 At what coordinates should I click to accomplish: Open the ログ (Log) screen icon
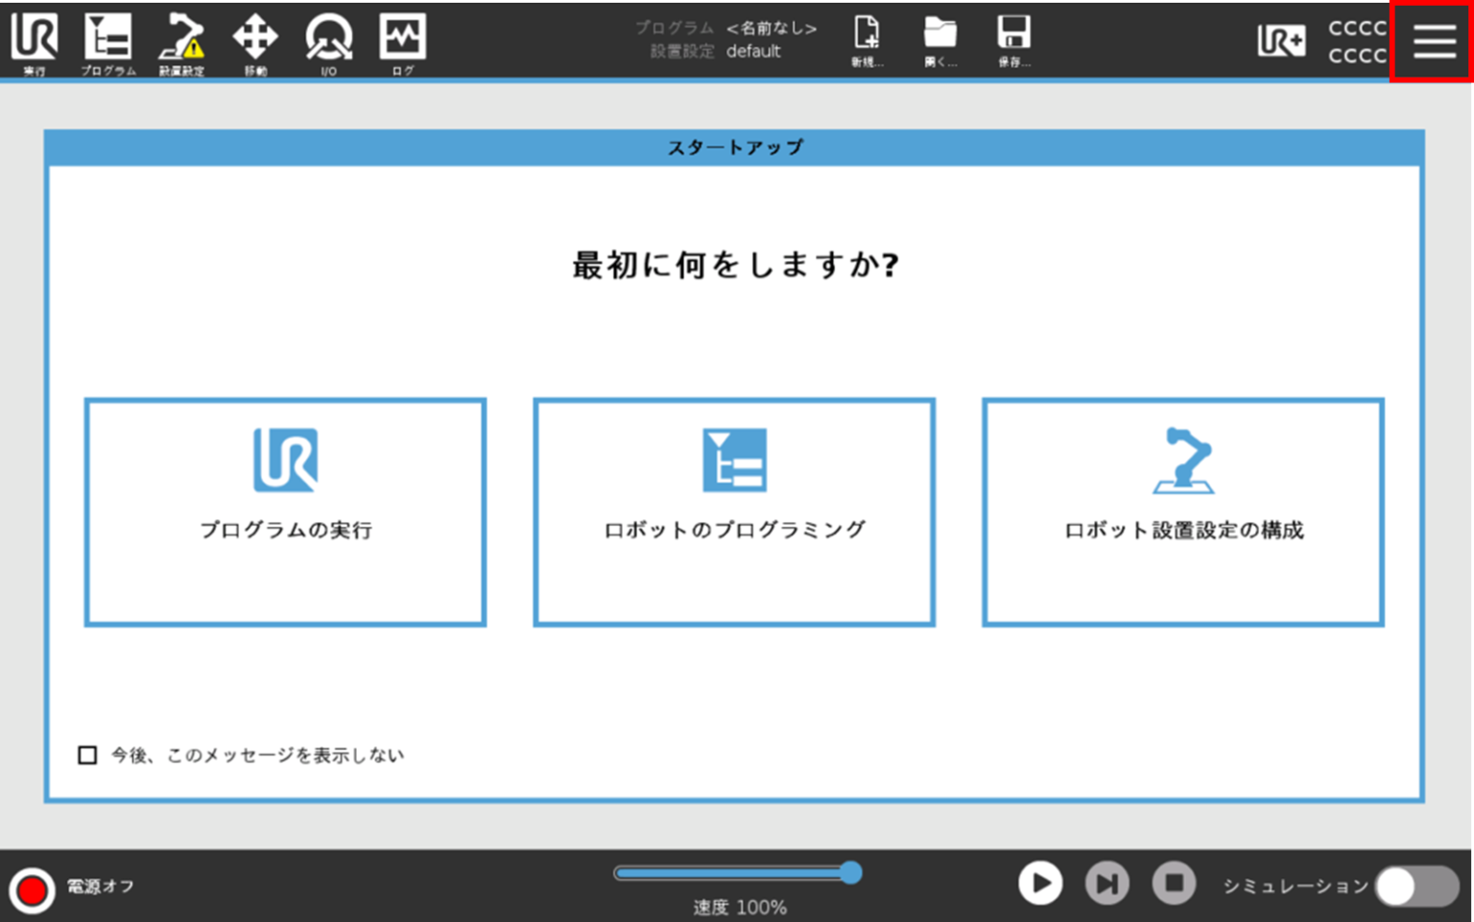(x=403, y=42)
